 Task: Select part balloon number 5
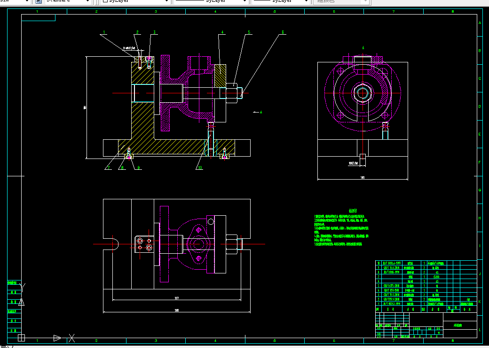(x=249, y=32)
